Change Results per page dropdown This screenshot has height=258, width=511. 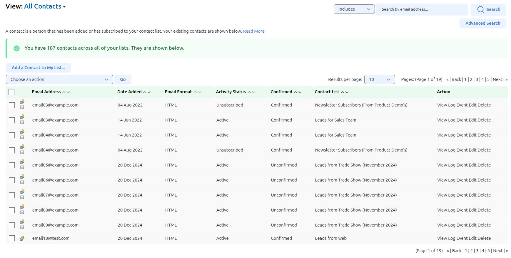379,79
